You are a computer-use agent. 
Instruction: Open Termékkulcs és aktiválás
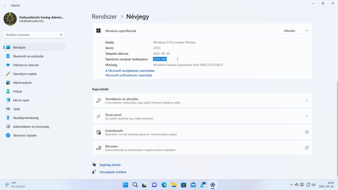(202, 101)
